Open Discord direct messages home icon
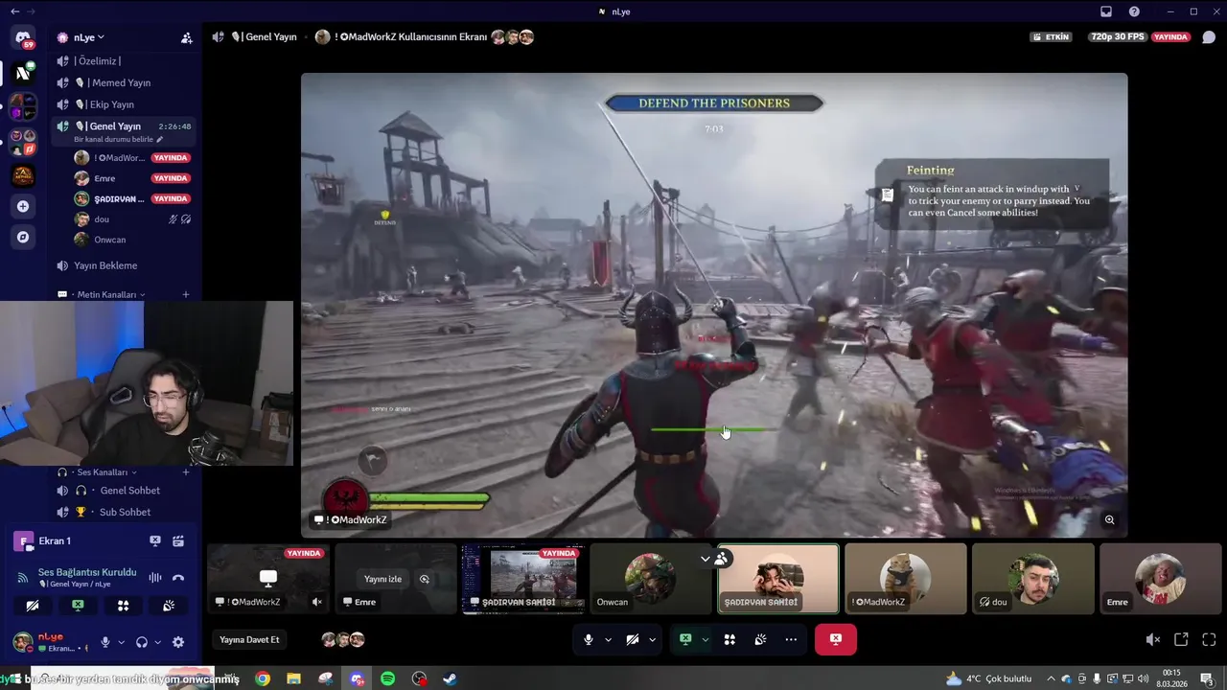 [23, 38]
